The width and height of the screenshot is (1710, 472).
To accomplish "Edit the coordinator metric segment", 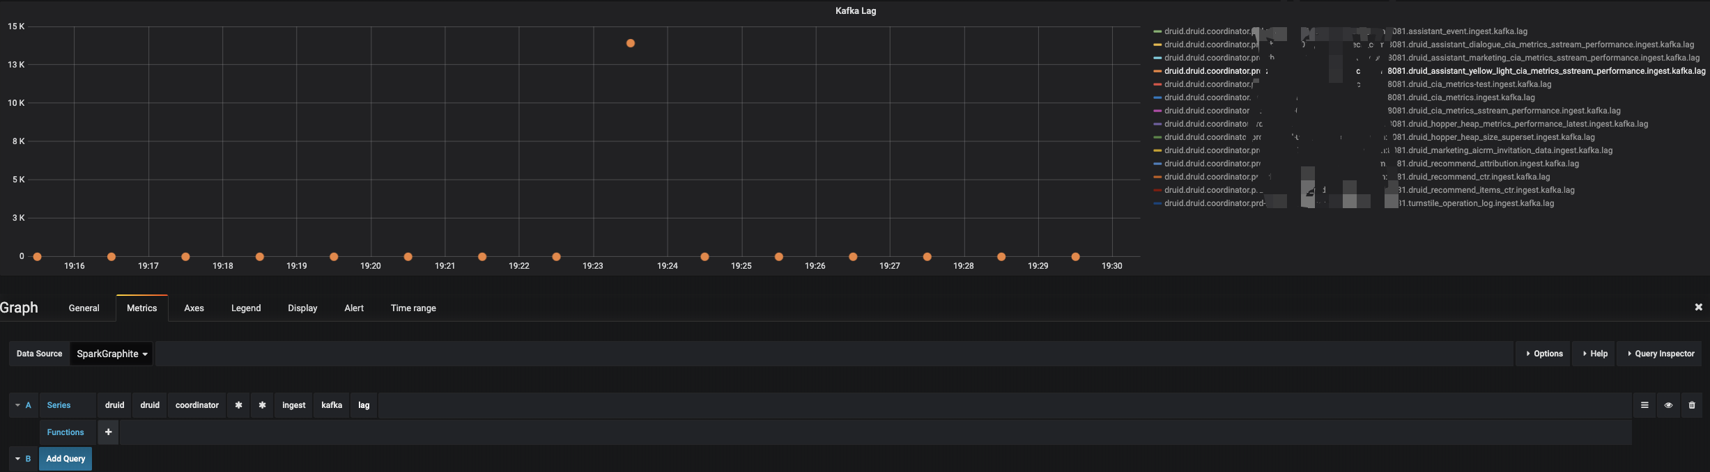I will 197,405.
